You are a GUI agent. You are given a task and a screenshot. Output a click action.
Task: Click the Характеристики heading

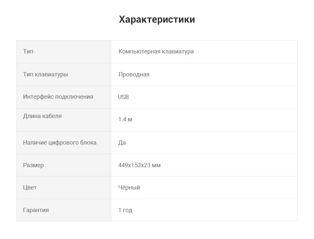[x=157, y=20]
